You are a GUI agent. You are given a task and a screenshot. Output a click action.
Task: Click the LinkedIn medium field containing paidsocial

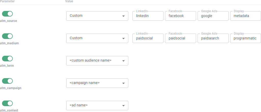pyautogui.click(x=148, y=38)
